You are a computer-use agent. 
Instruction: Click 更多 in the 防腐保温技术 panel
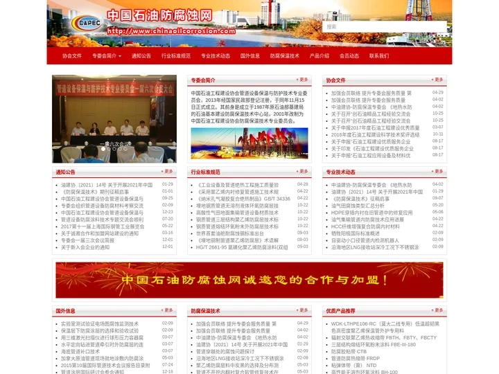pos(302,310)
